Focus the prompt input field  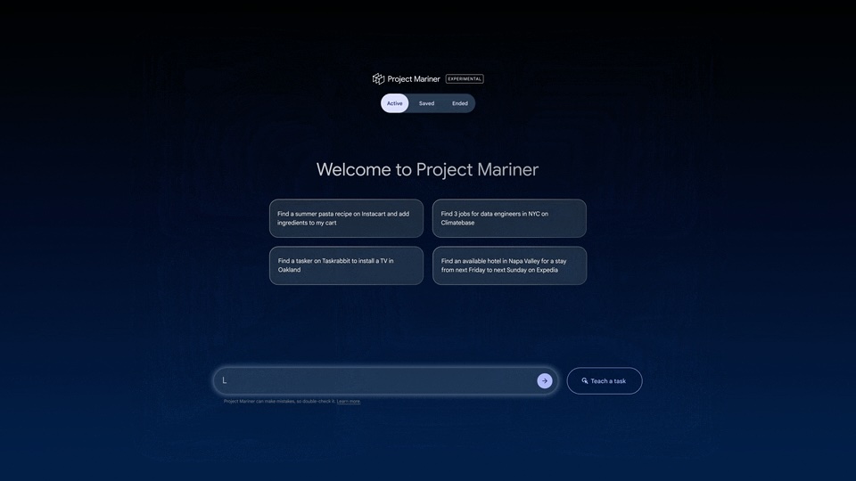(374, 380)
